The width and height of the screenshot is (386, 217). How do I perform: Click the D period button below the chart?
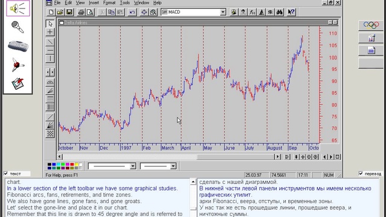point(287,157)
